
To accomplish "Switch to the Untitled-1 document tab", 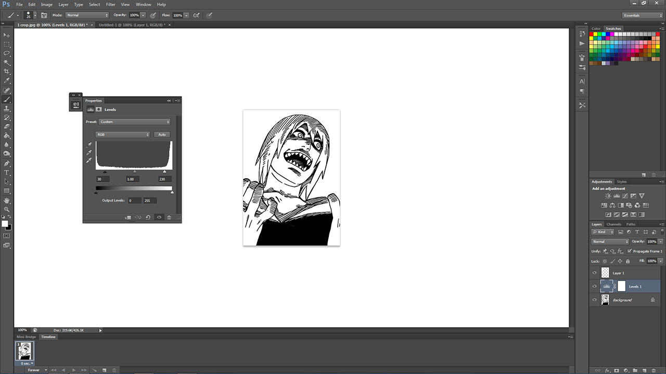I will coord(132,24).
